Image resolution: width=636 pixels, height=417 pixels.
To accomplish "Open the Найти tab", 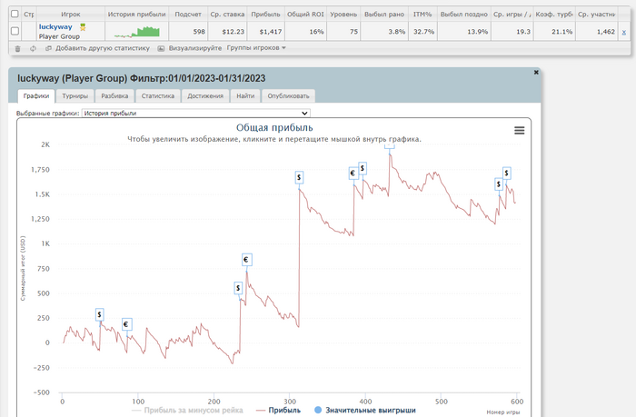I will pos(245,96).
